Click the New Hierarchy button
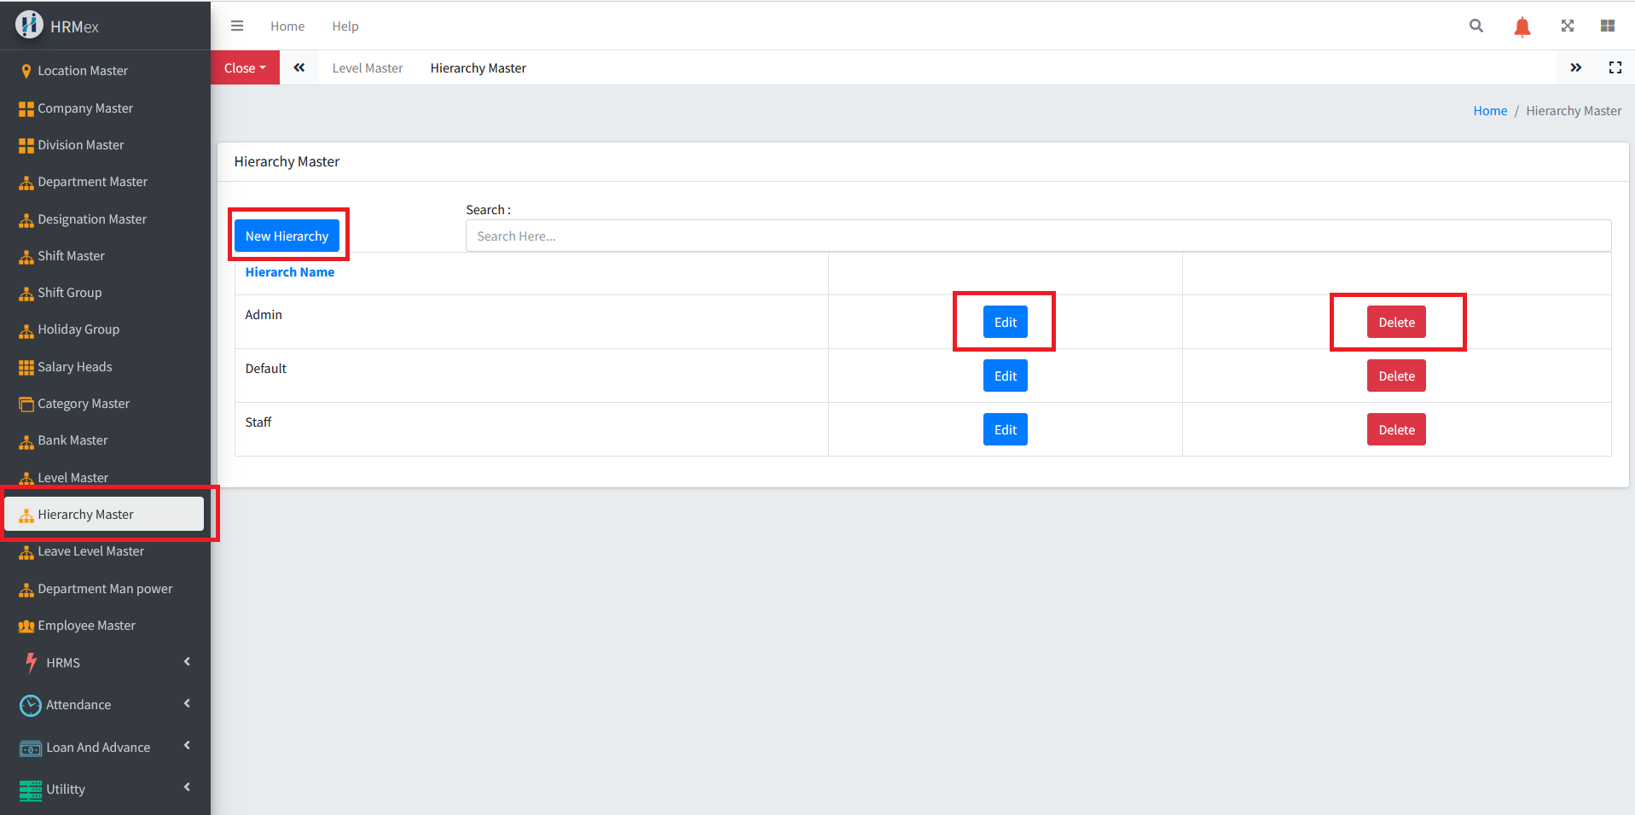Viewport: 1635px width, 815px height. [x=287, y=236]
